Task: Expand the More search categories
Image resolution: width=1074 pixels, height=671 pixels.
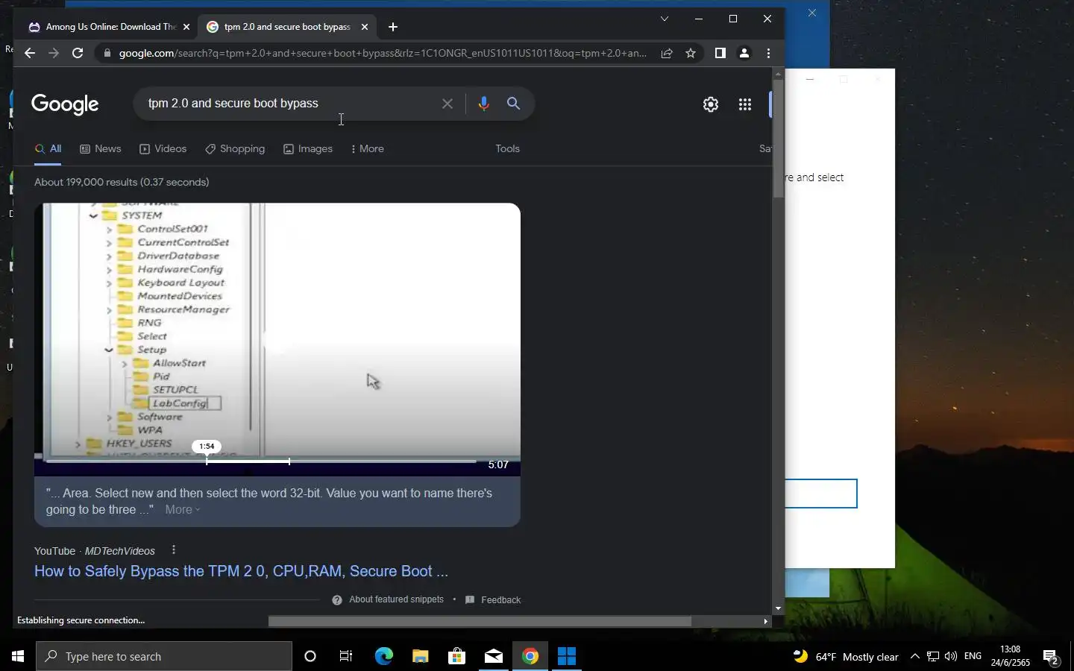Action: click(367, 148)
